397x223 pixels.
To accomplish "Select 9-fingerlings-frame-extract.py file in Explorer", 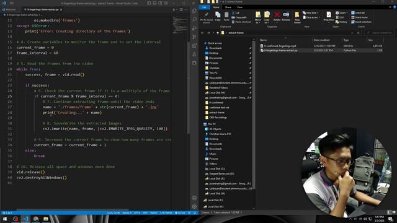I will (x=281, y=50).
